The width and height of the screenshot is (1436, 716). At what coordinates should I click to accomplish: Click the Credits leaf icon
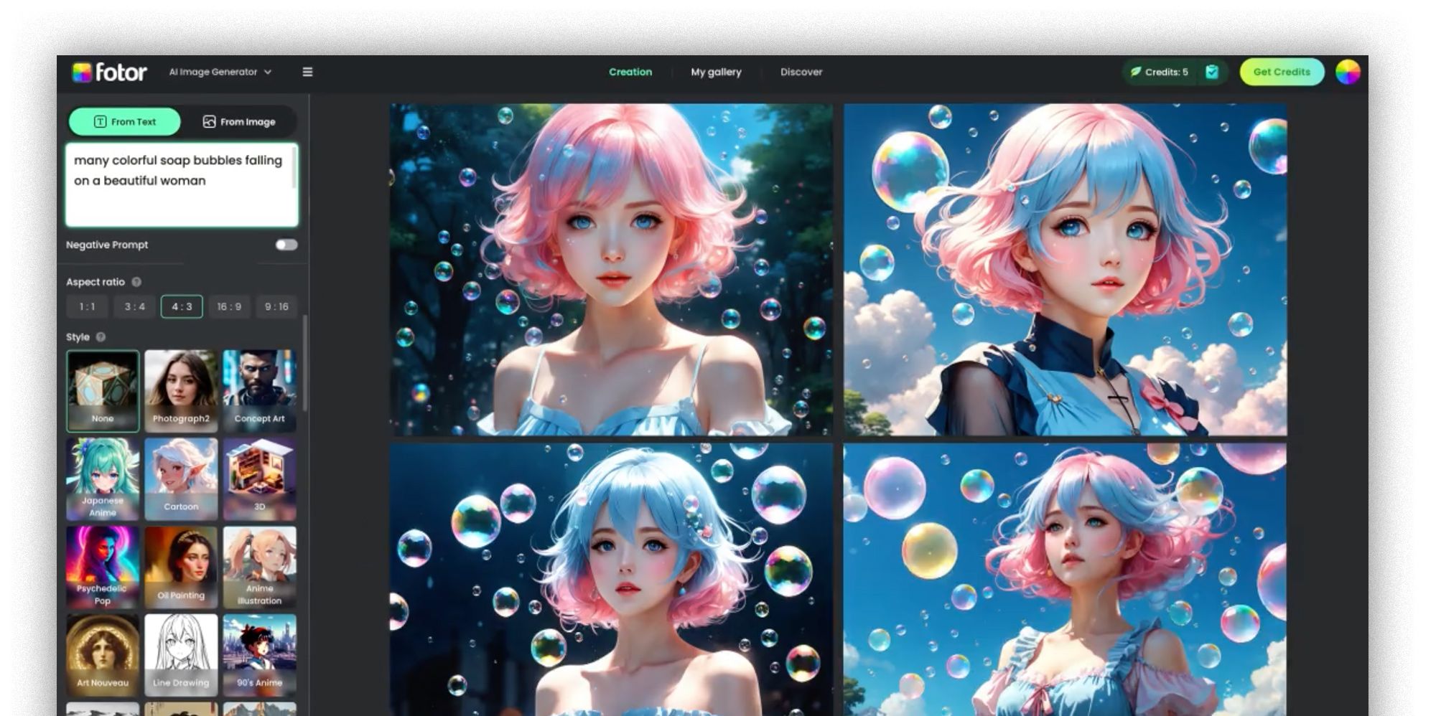[x=1136, y=72]
